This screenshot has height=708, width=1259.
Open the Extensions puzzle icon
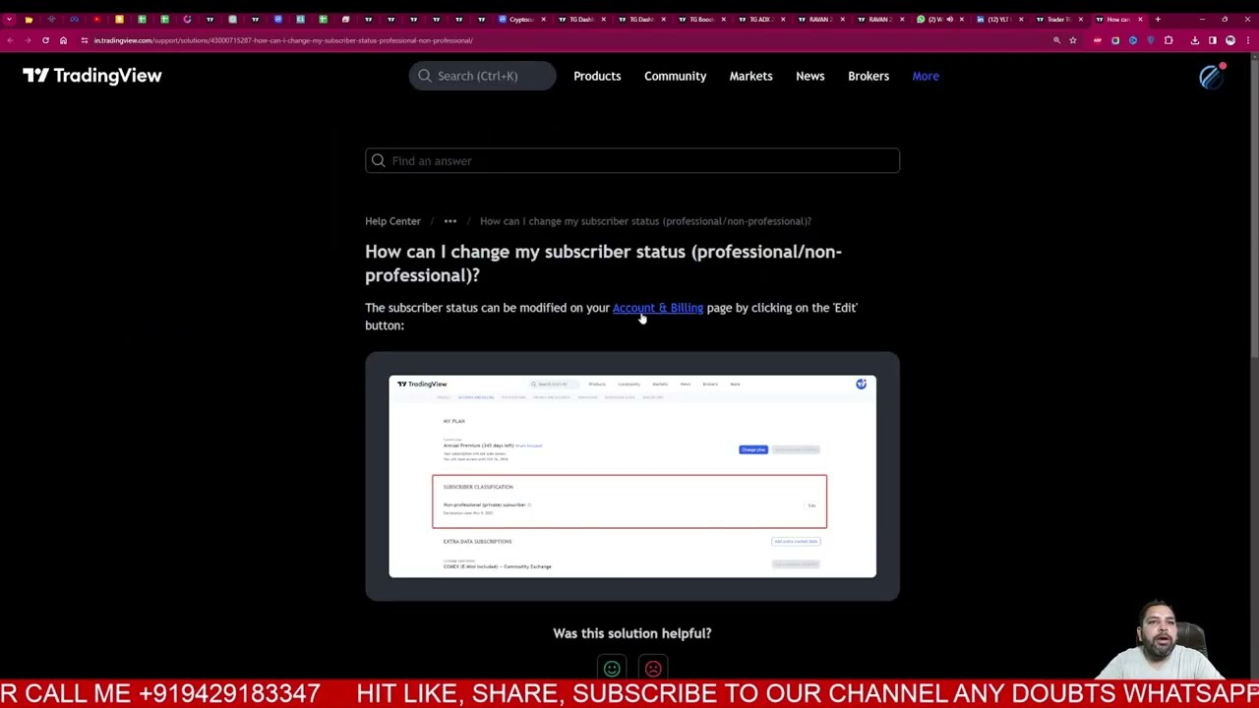(1169, 40)
